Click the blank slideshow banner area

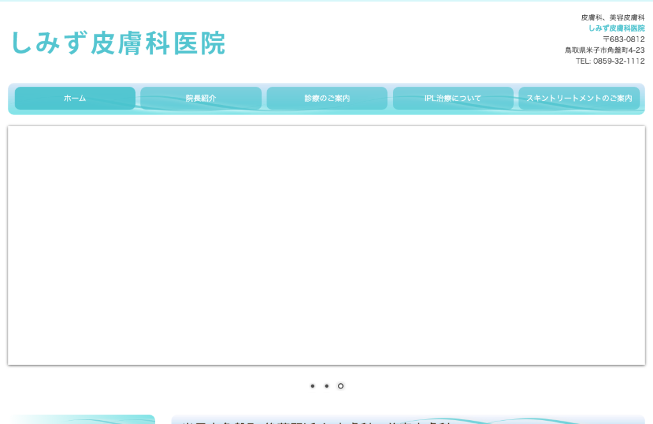(x=326, y=246)
